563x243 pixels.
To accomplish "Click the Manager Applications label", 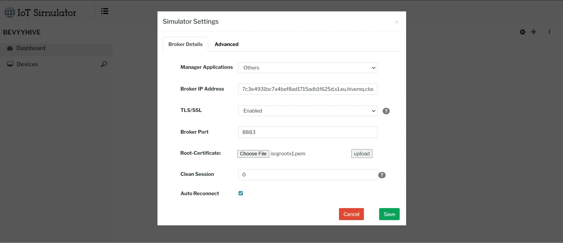I will point(206,67).
